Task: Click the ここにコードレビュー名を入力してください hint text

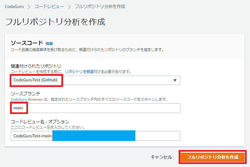Action: point(48,127)
